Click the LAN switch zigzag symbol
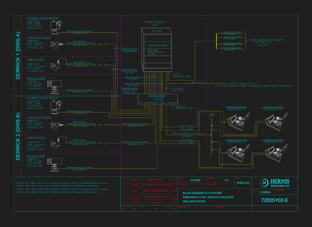312x227 pixels. pyautogui.click(x=211, y=137)
